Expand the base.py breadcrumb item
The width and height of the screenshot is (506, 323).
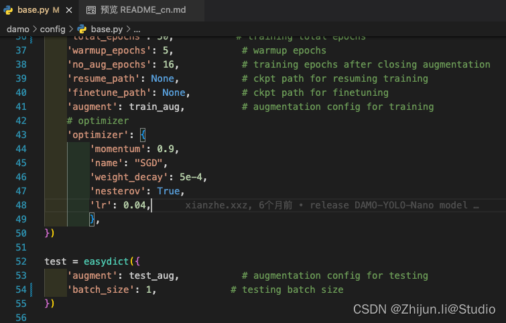[x=107, y=29]
